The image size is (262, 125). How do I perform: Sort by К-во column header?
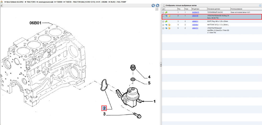coord(188,9)
